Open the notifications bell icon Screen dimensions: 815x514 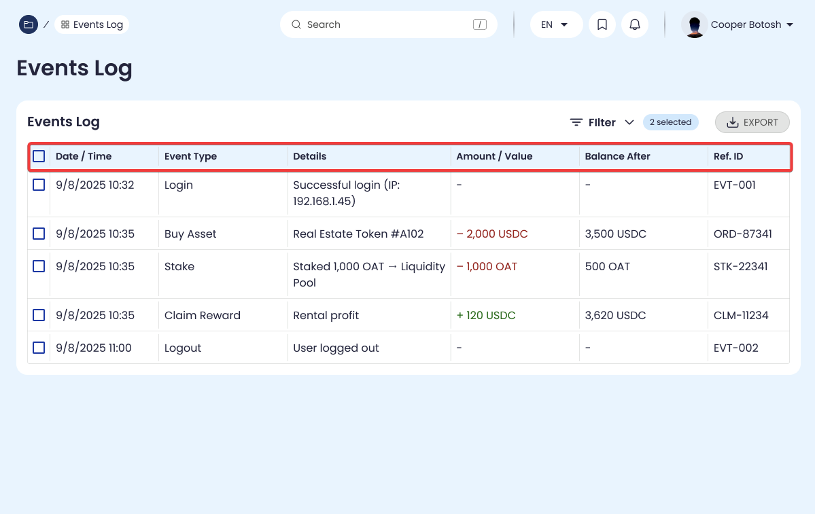click(634, 24)
